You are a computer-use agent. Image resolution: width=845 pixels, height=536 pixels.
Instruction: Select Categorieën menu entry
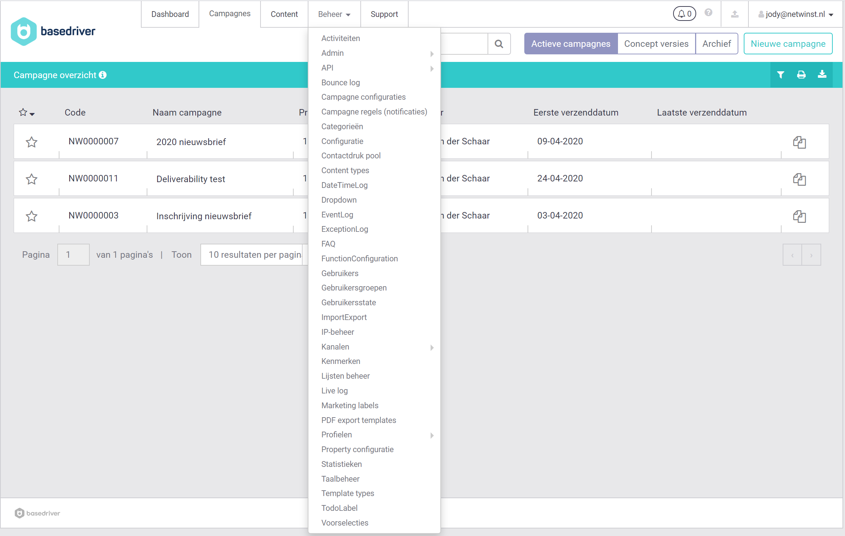coord(342,127)
